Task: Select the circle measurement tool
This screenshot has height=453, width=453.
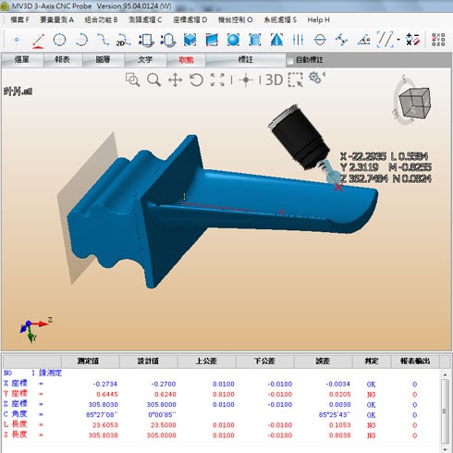Action: (59, 40)
